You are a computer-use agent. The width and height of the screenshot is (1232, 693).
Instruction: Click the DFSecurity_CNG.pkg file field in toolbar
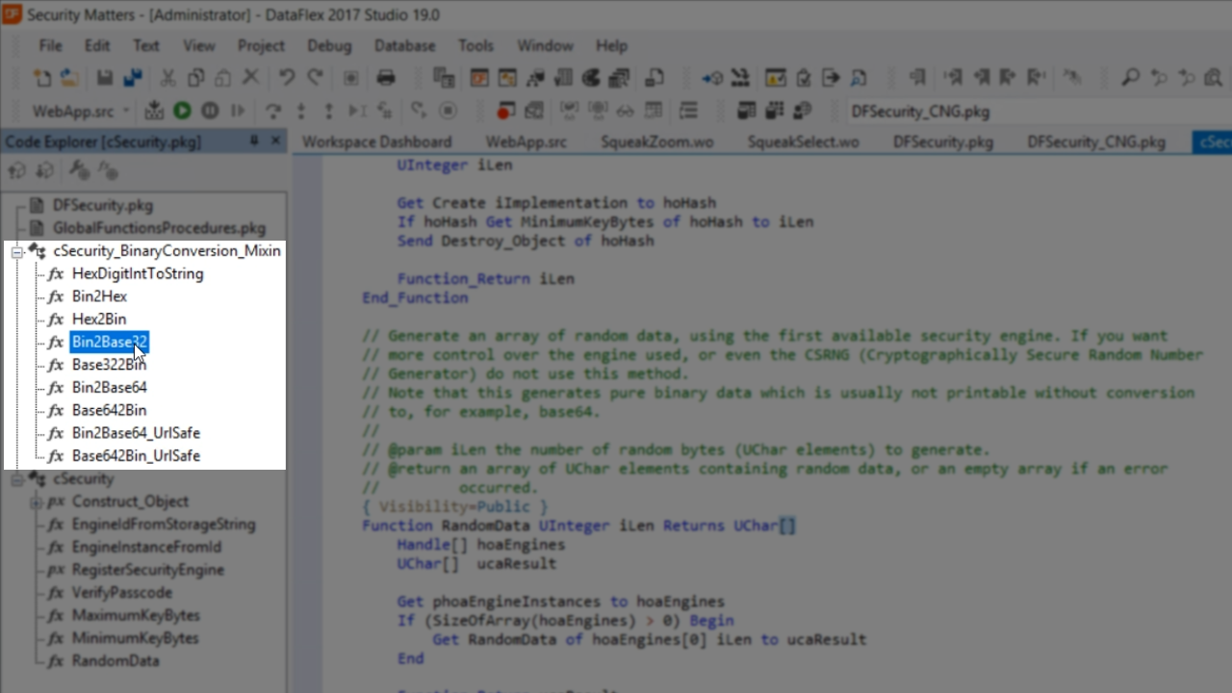click(x=919, y=111)
